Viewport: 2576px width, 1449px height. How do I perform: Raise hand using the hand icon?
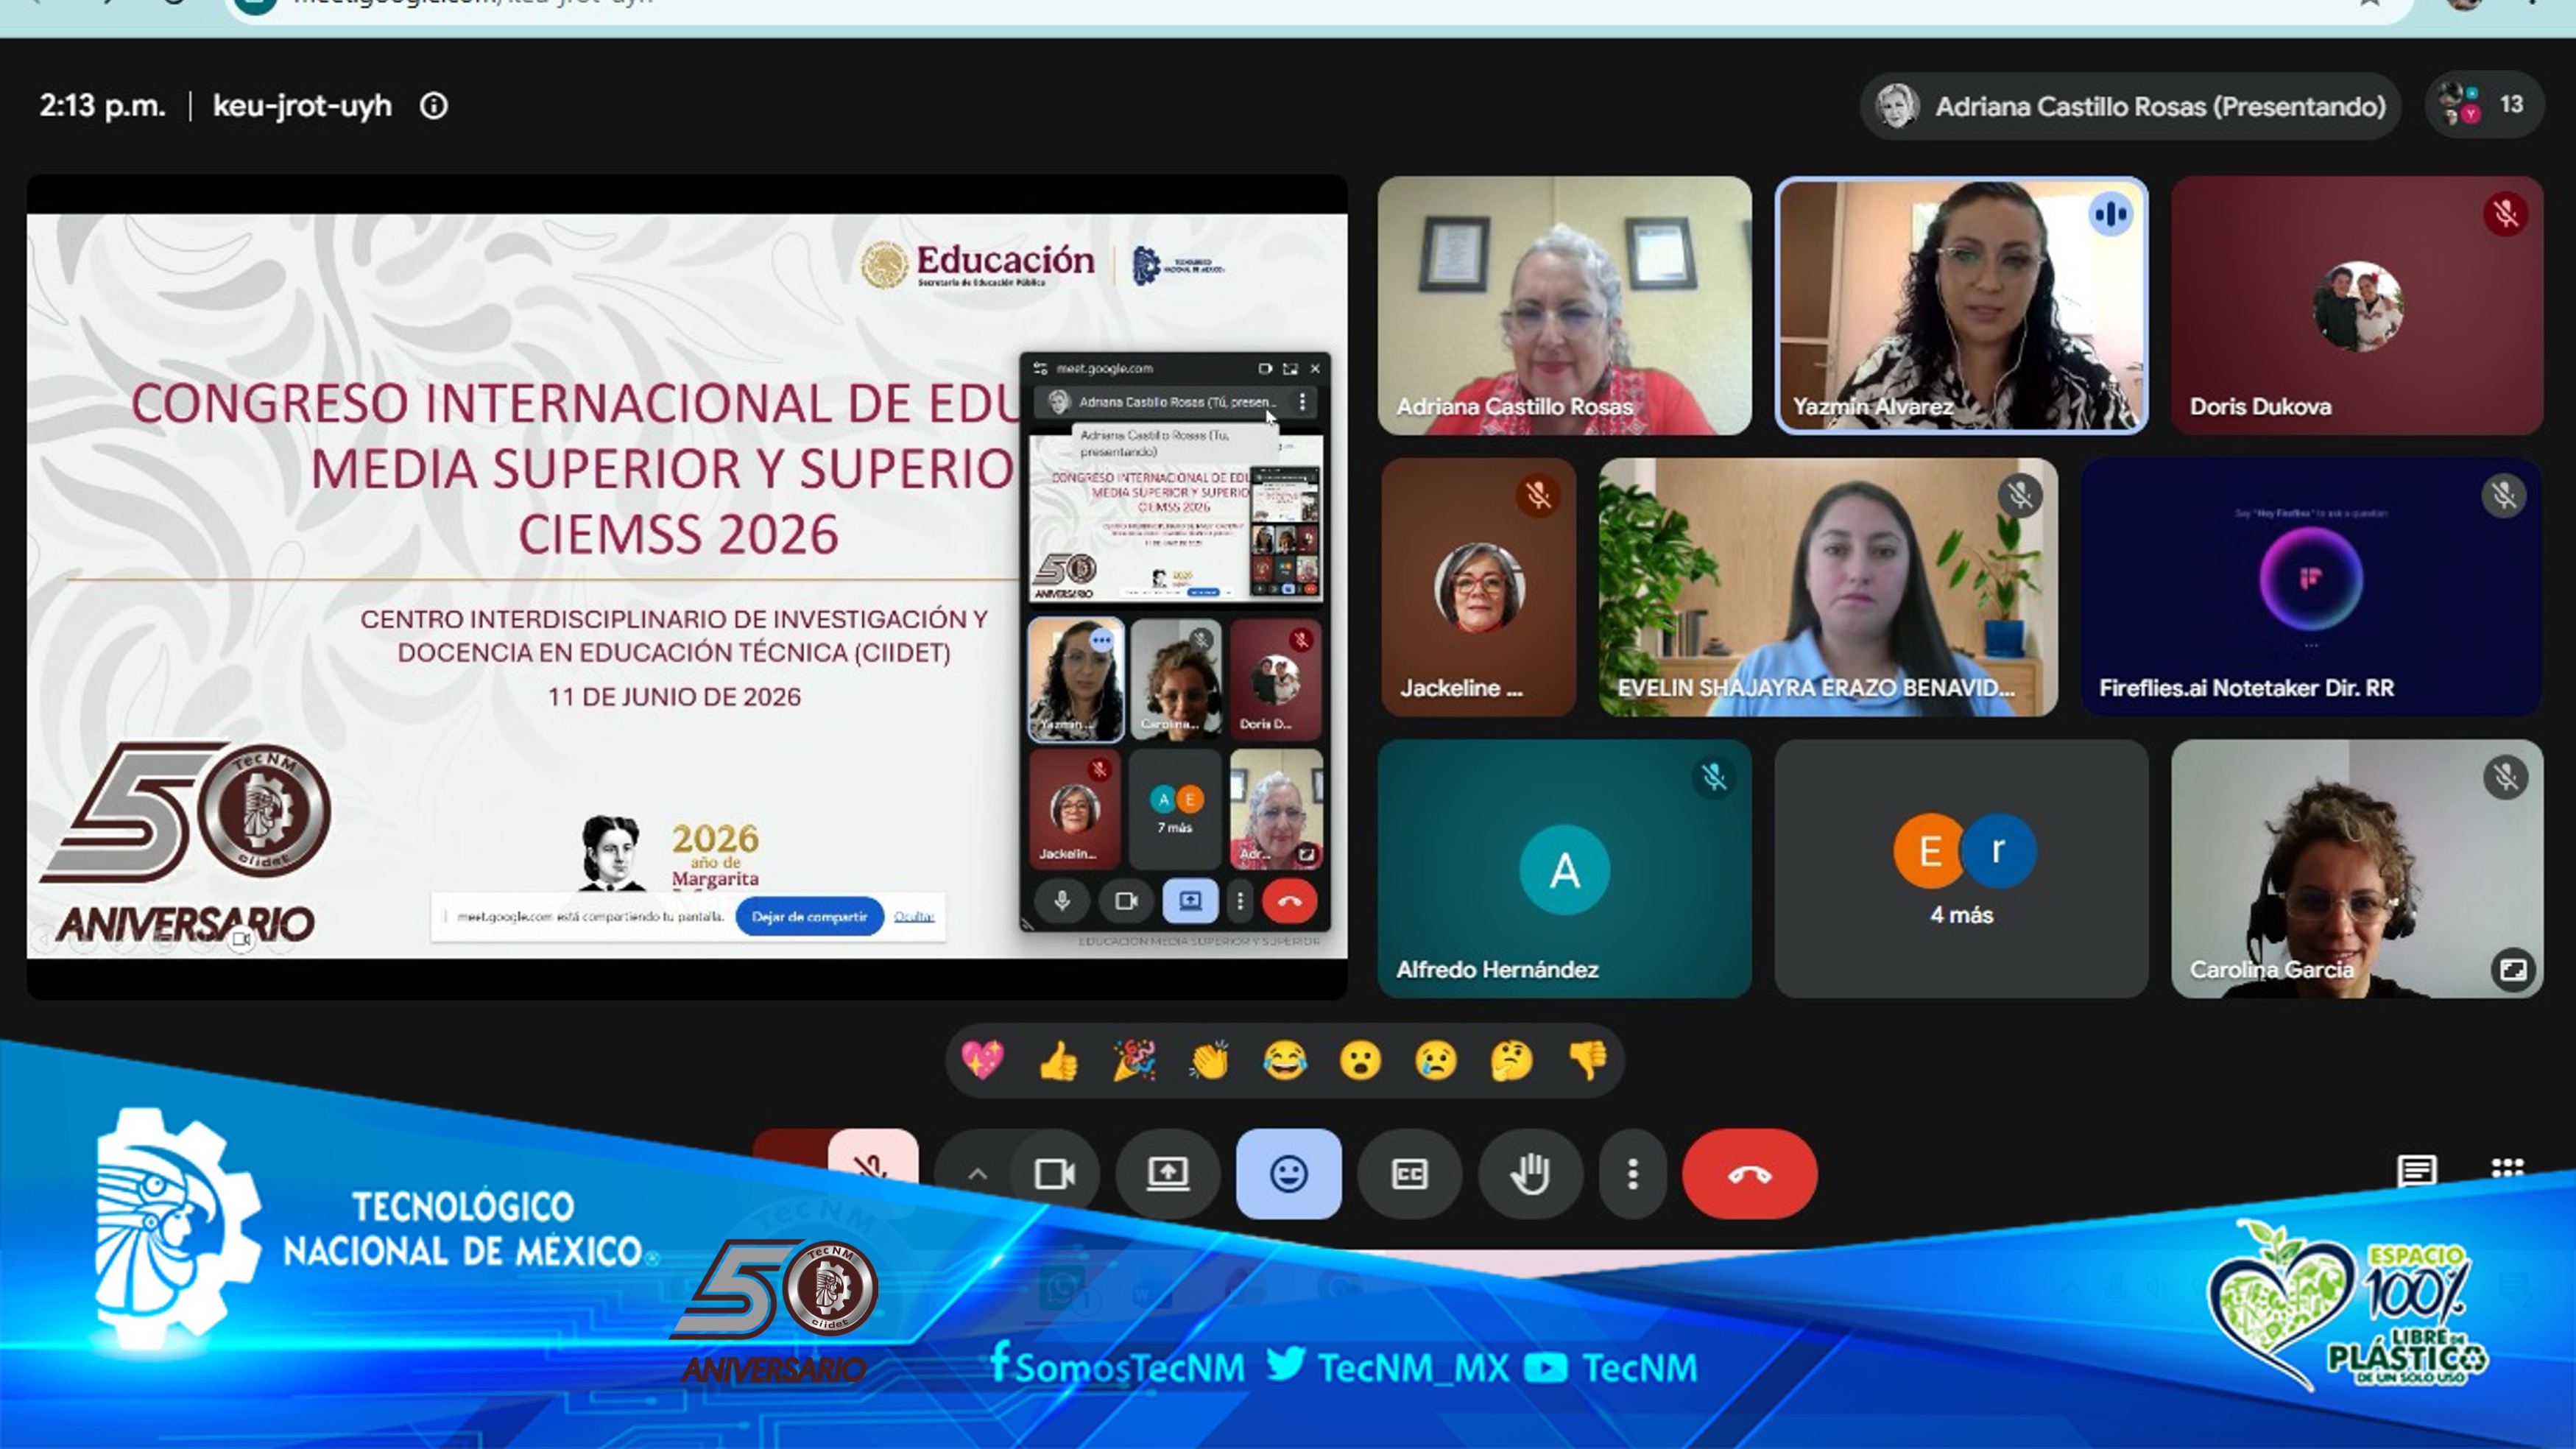tap(1530, 1174)
